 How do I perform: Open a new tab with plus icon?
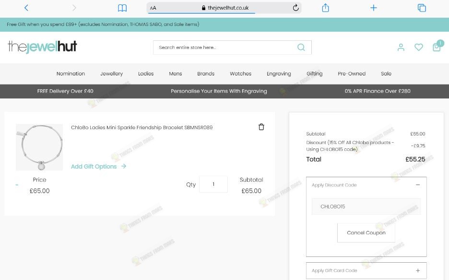tap(373, 8)
